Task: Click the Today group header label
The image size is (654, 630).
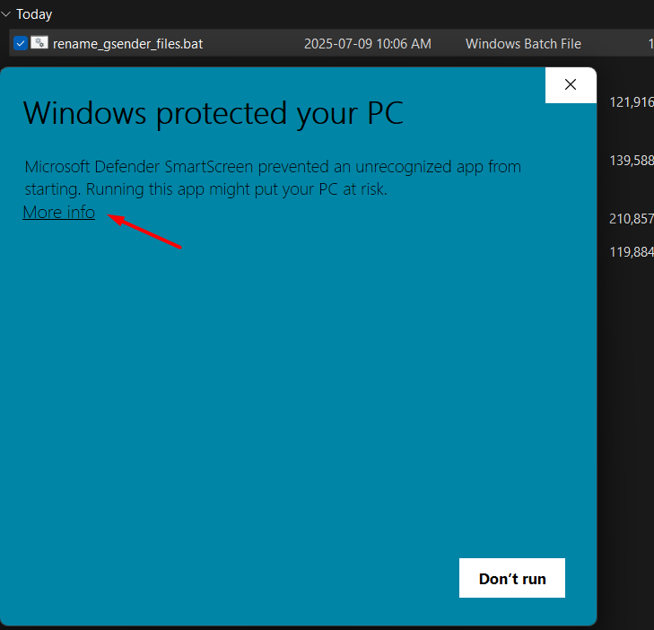Action: coord(34,14)
